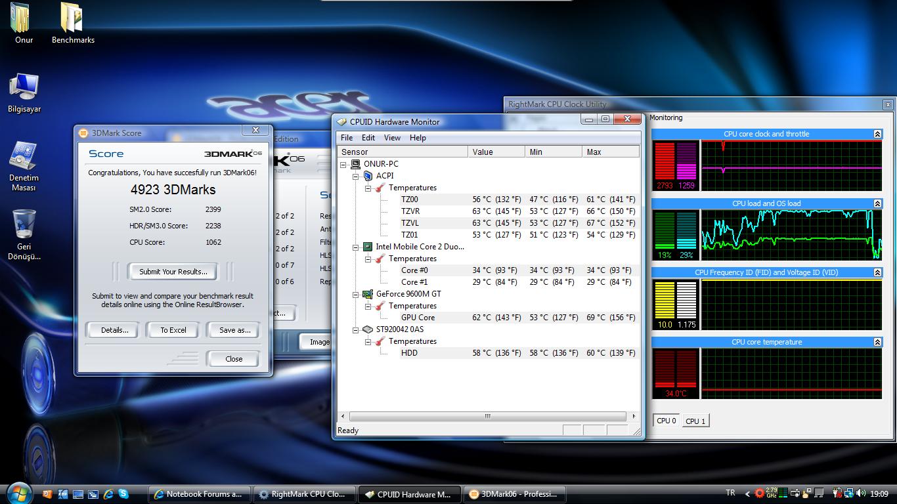Collapse the ACPI tree node
Image resolution: width=897 pixels, height=504 pixels.
[x=356, y=176]
